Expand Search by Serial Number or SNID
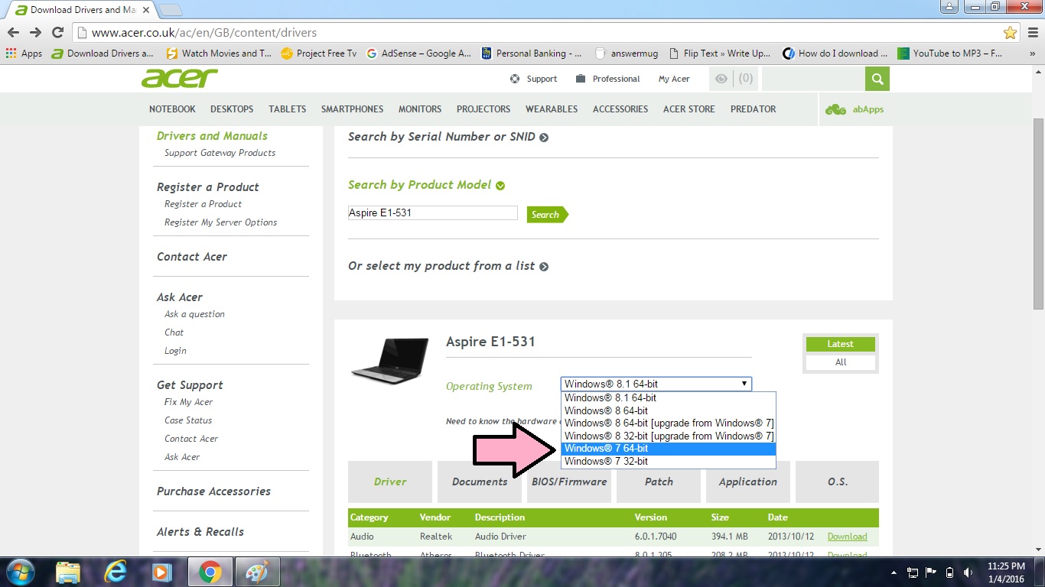The image size is (1045, 587). tap(448, 137)
